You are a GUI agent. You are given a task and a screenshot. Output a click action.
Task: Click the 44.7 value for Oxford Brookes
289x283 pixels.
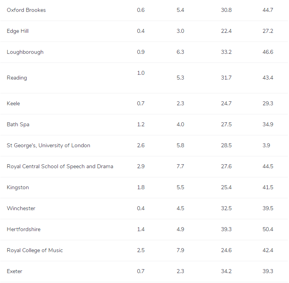[x=268, y=10]
